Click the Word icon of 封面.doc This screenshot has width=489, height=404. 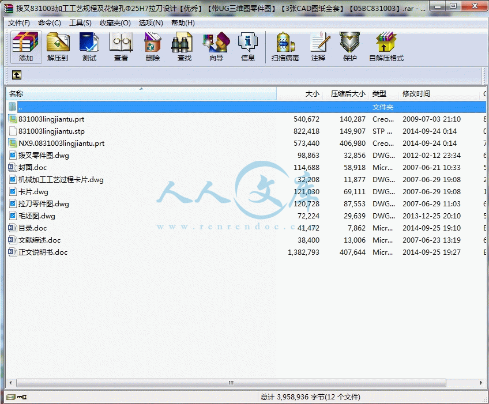coord(13,167)
